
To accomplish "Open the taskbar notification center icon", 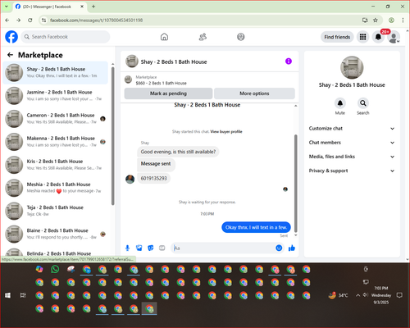I will [399, 295].
